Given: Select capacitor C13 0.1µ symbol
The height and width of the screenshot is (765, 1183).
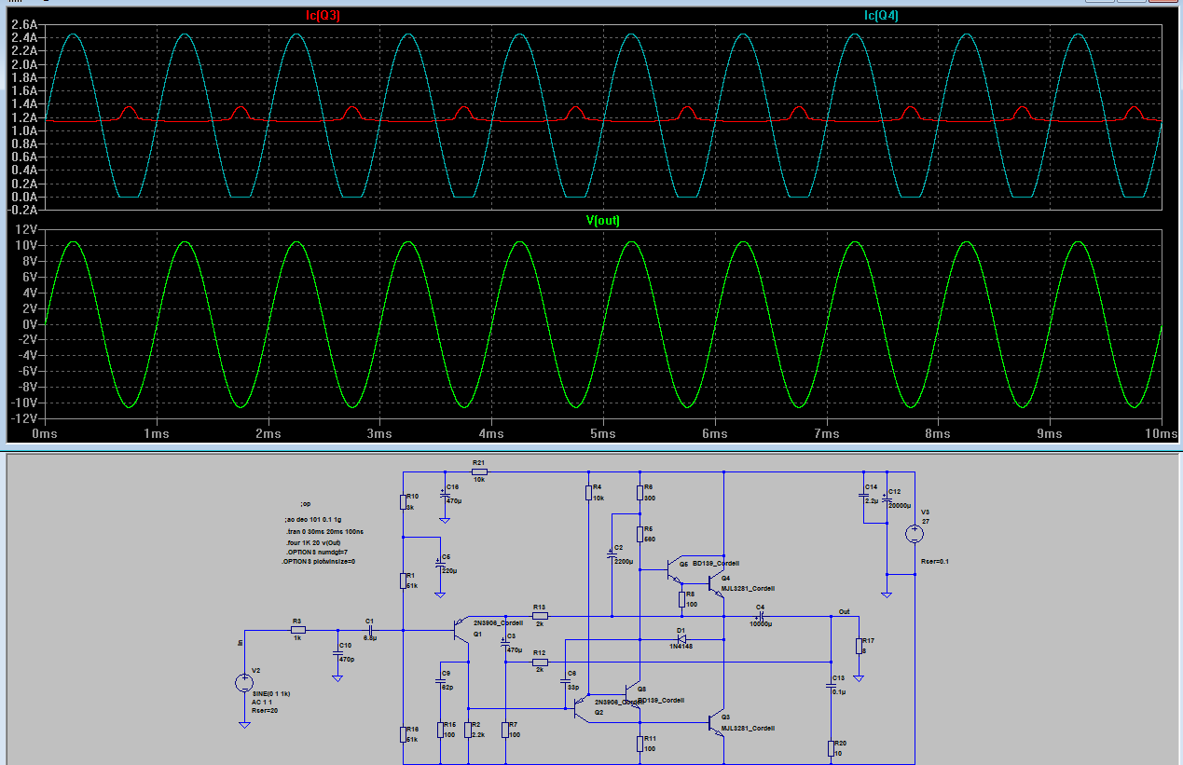Looking at the screenshot, I should (x=831, y=687).
